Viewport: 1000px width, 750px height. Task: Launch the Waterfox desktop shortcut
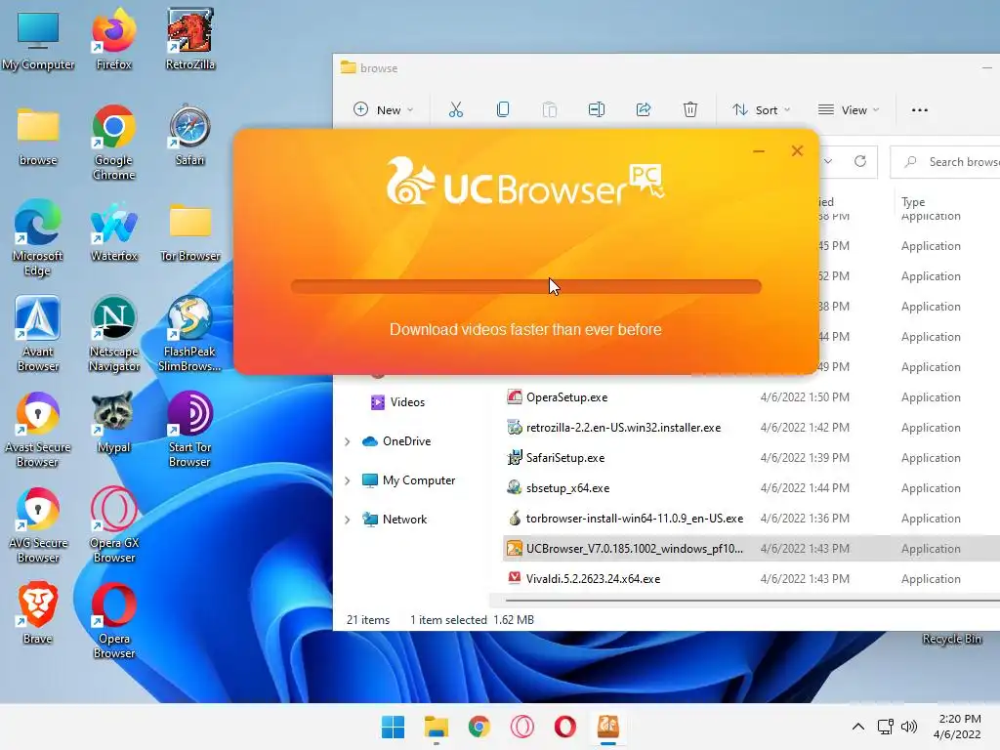113,231
